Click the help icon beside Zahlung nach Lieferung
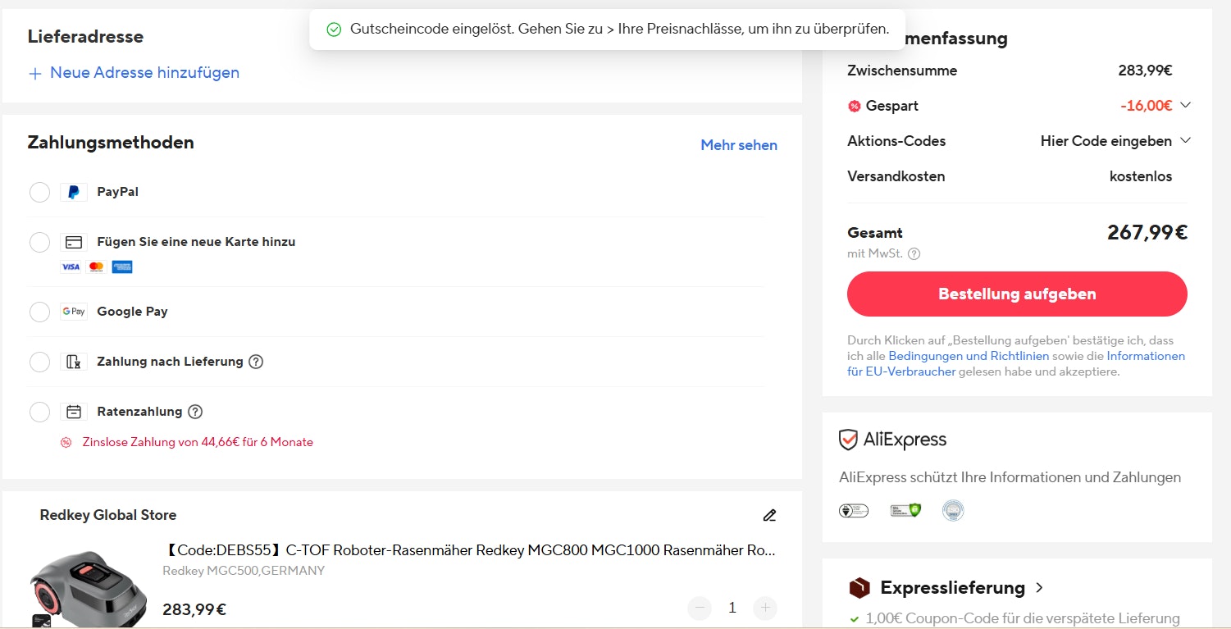 pos(256,362)
